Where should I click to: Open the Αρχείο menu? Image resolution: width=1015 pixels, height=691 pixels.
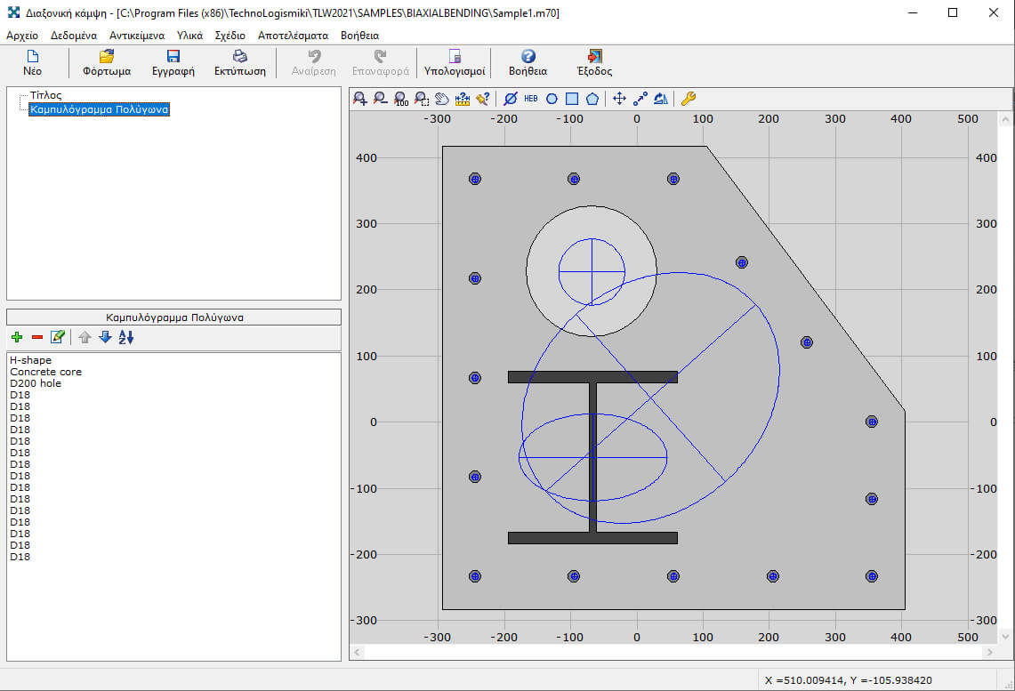(x=22, y=36)
